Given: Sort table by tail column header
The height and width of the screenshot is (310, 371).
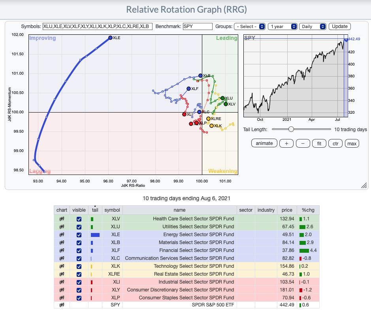Looking at the screenshot, I should click(95, 210).
